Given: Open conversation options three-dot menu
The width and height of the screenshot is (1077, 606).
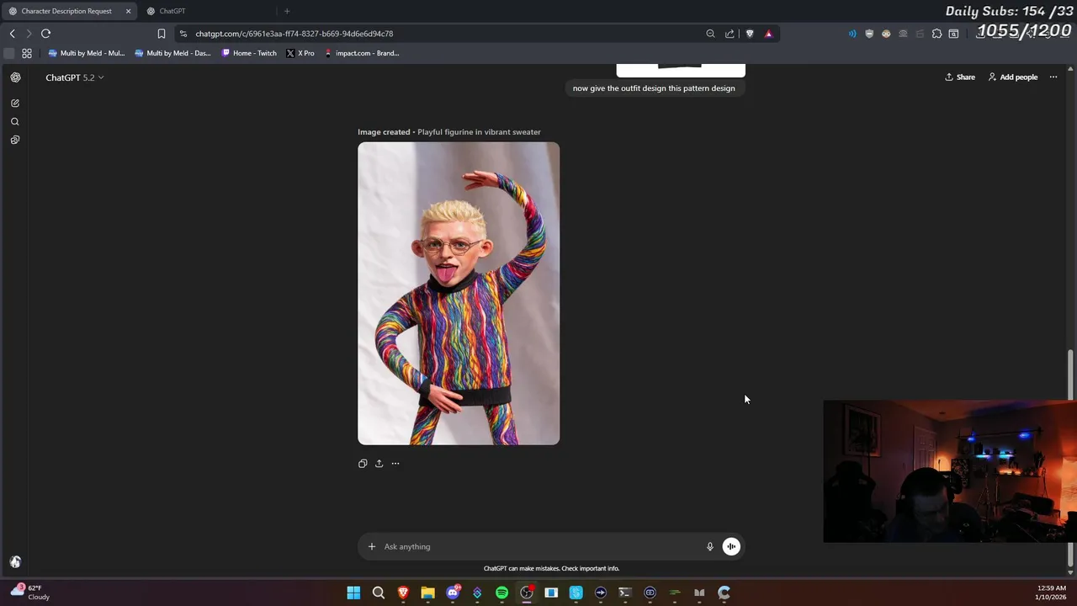Looking at the screenshot, I should point(1053,77).
